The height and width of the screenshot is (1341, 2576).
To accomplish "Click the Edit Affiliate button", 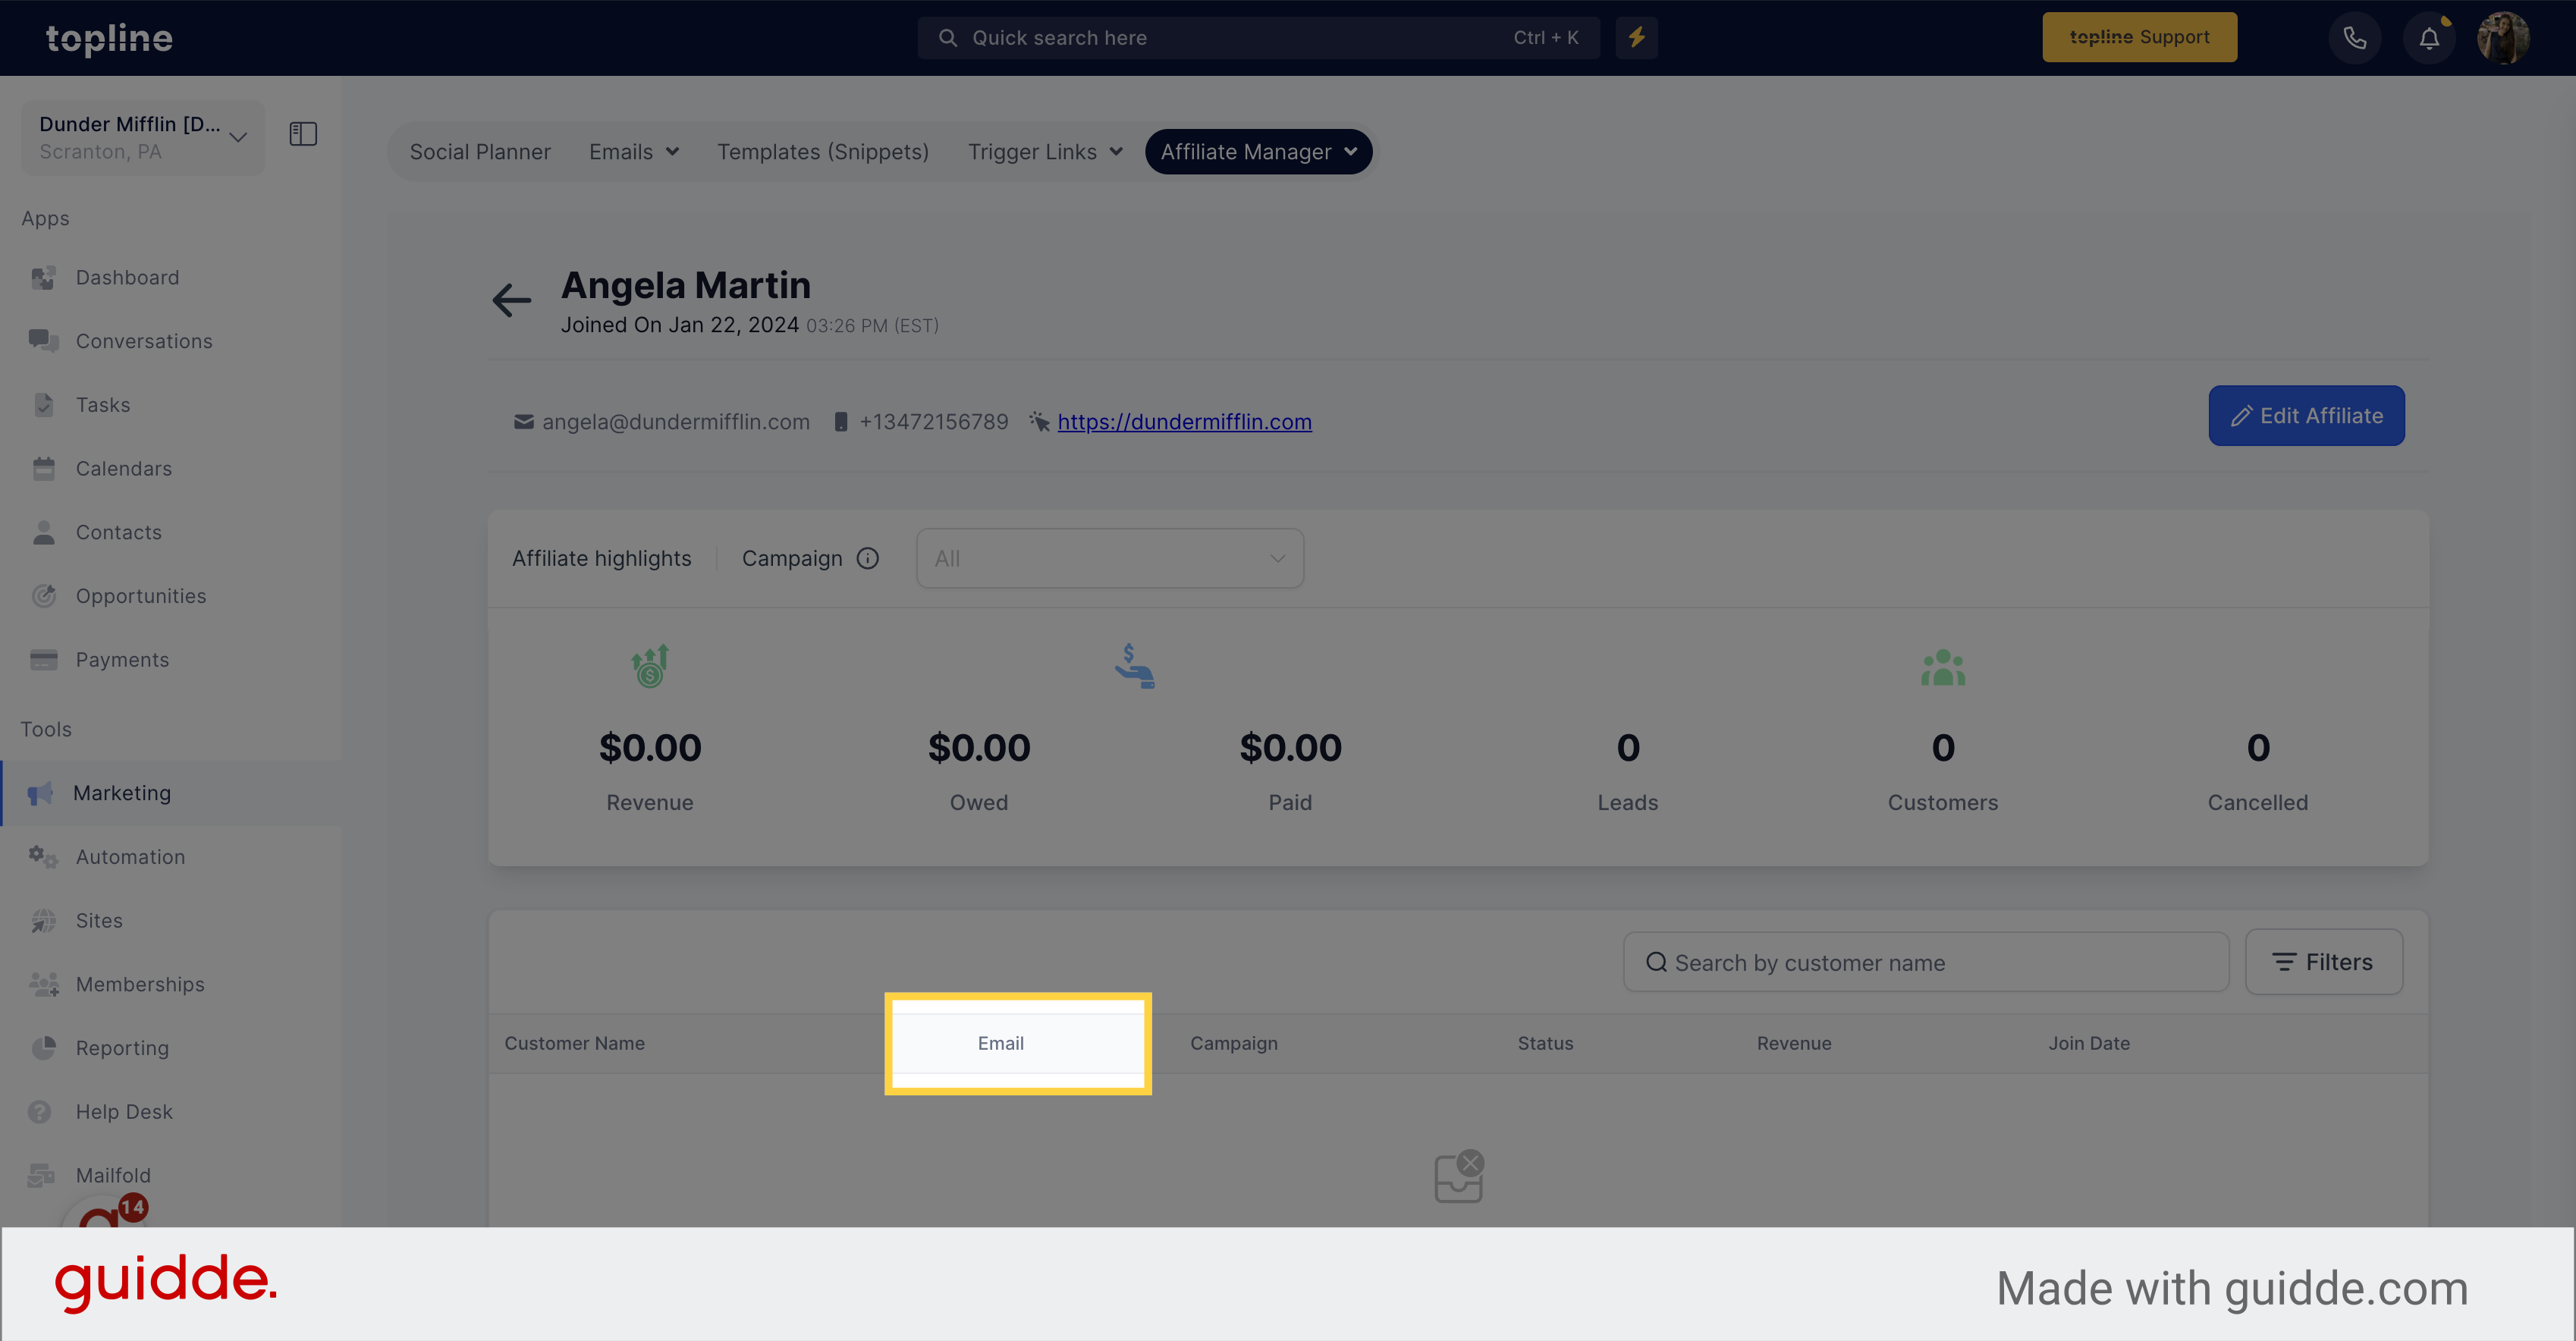I will (2306, 416).
